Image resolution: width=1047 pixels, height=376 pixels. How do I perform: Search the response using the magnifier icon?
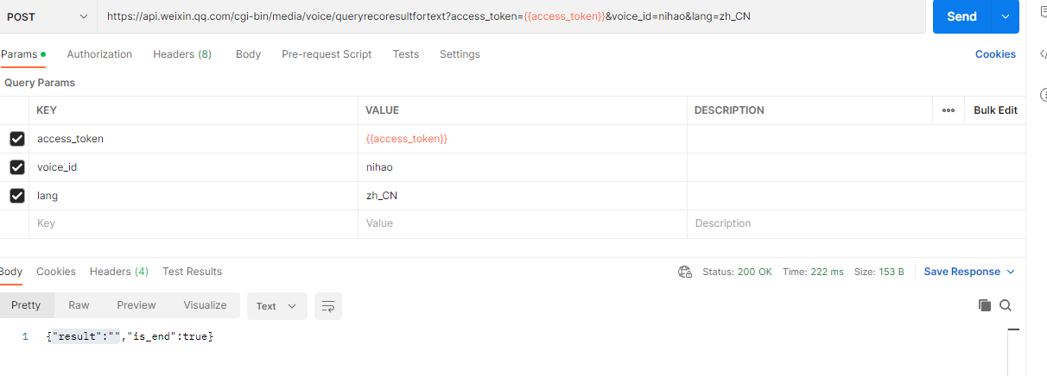(1006, 305)
